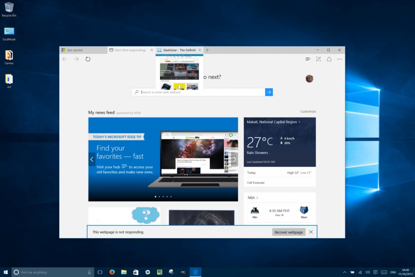Click the Min team logo
Screen dimensions: 415x277
(255, 210)
